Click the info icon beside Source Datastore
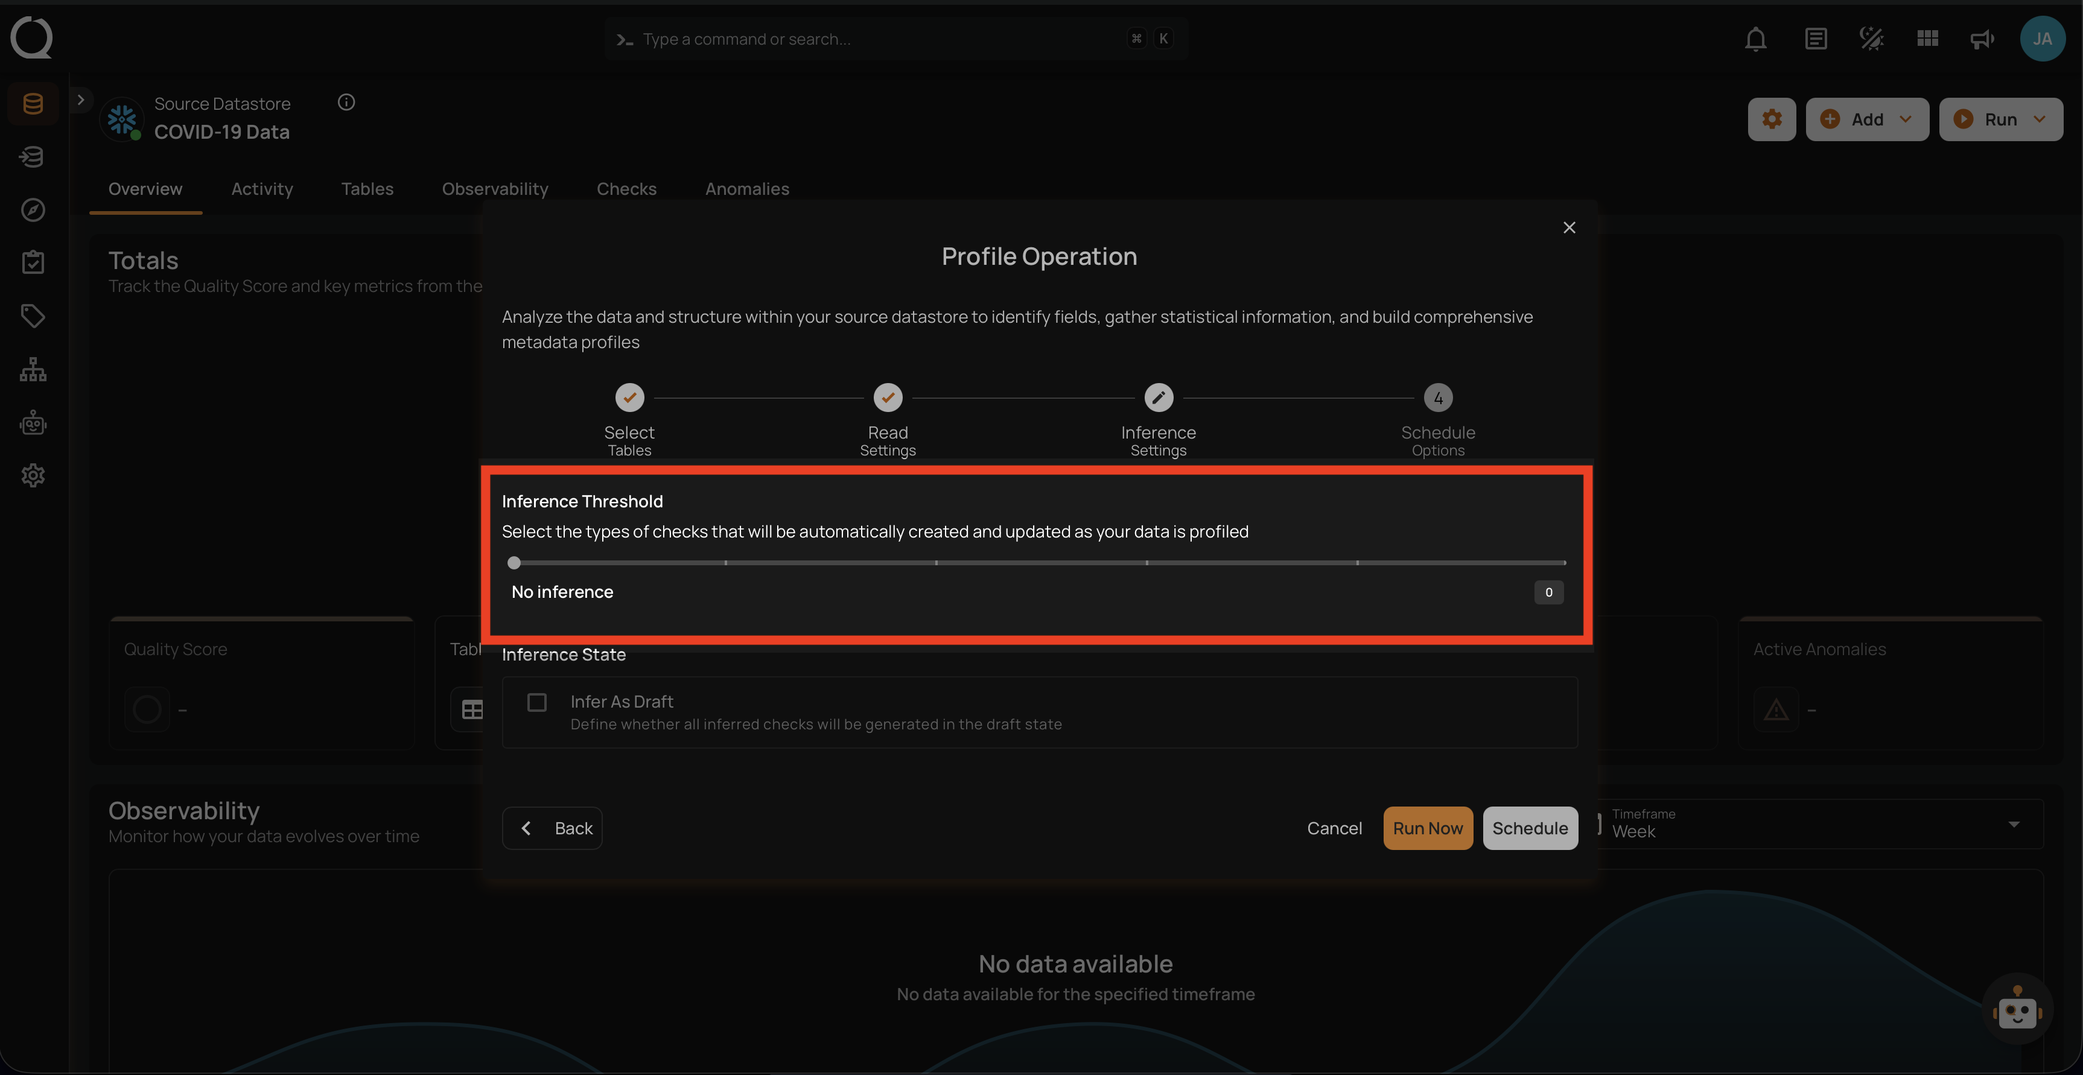 [346, 103]
